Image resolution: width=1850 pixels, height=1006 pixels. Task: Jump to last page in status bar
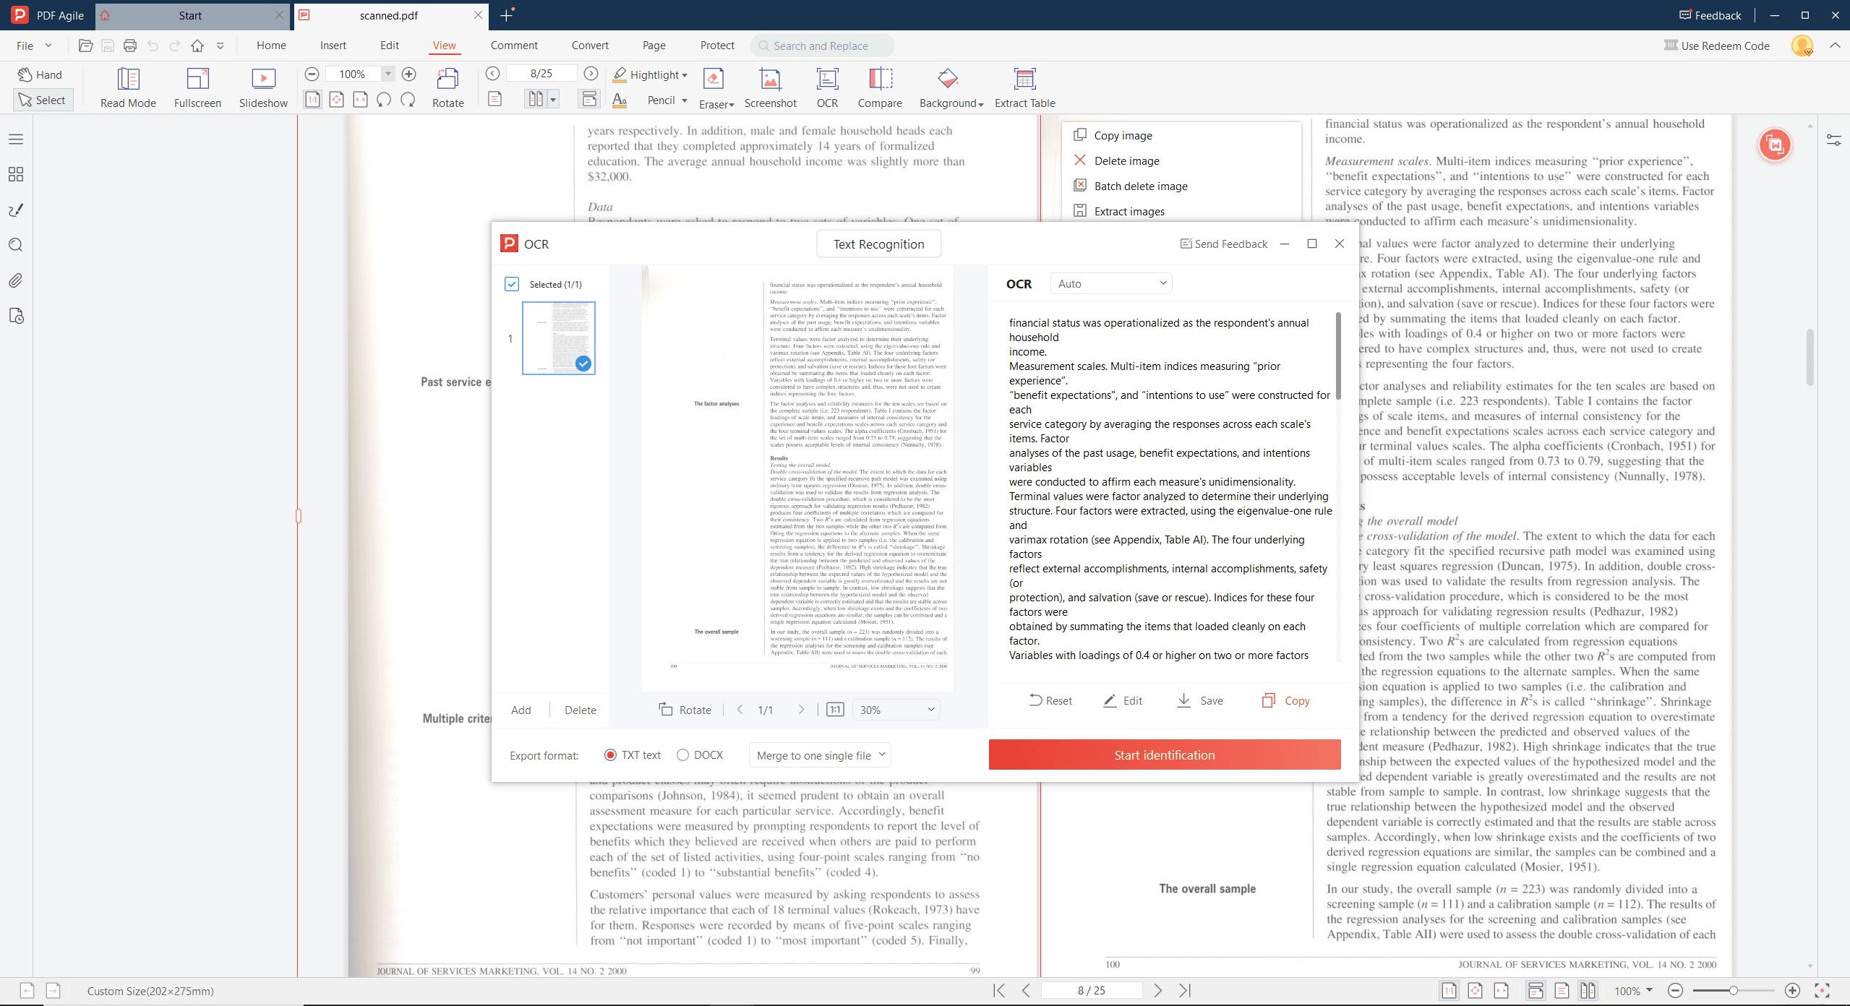1185,990
